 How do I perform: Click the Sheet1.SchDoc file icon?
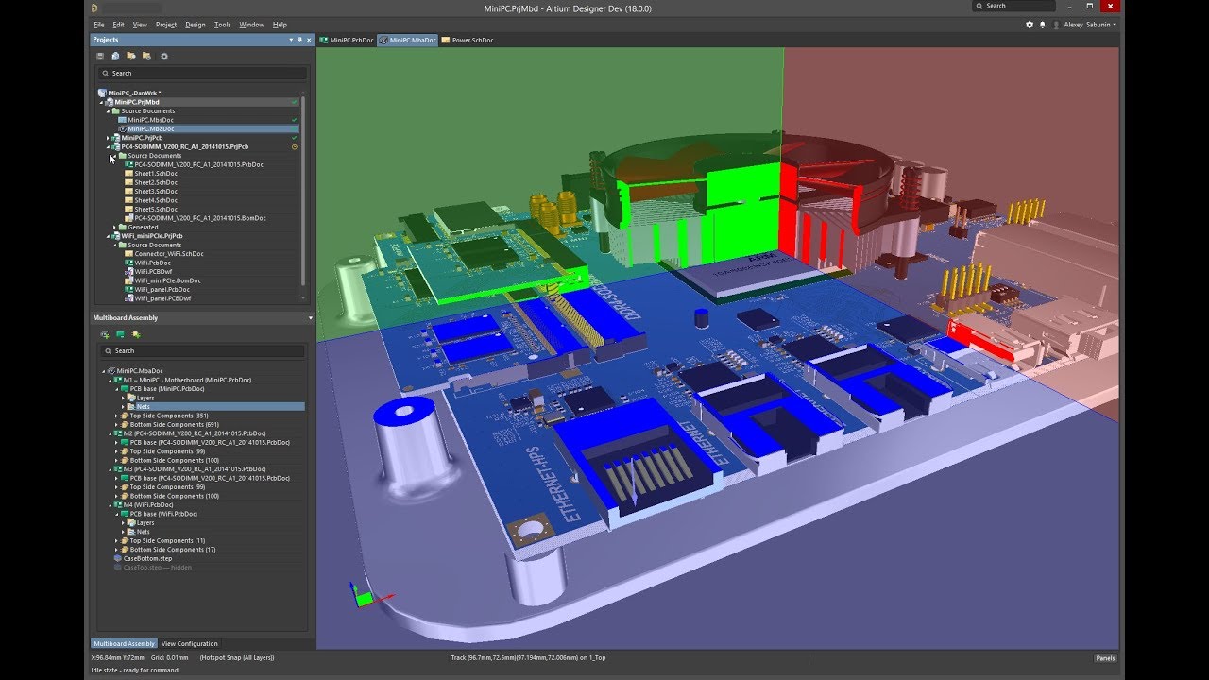(x=128, y=174)
